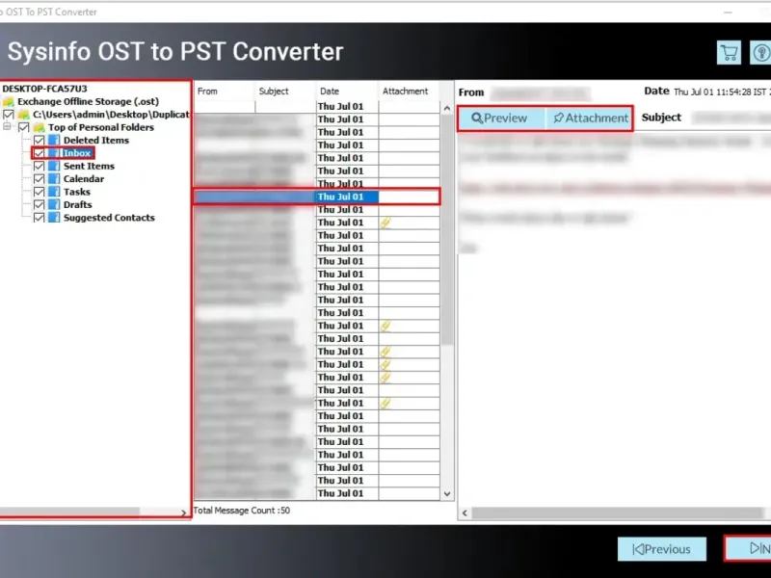This screenshot has width=771, height=578.
Task: Click the first paperclip attachment icon
Action: 385,223
